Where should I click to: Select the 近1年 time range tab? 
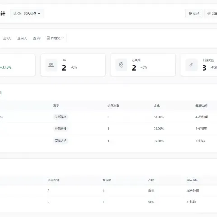(x=37, y=38)
